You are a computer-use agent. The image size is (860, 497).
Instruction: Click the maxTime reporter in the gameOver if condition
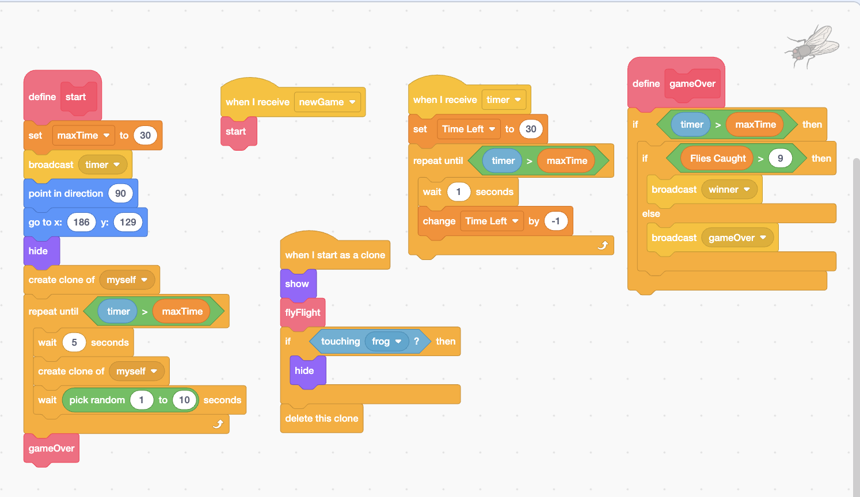[x=755, y=124]
